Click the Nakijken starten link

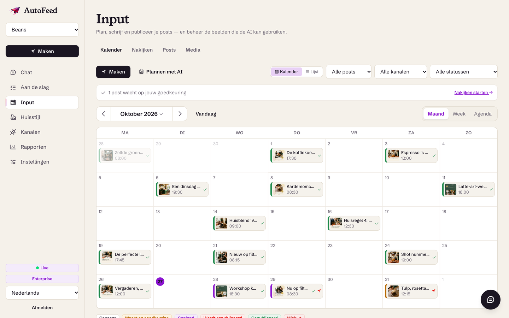(x=473, y=93)
